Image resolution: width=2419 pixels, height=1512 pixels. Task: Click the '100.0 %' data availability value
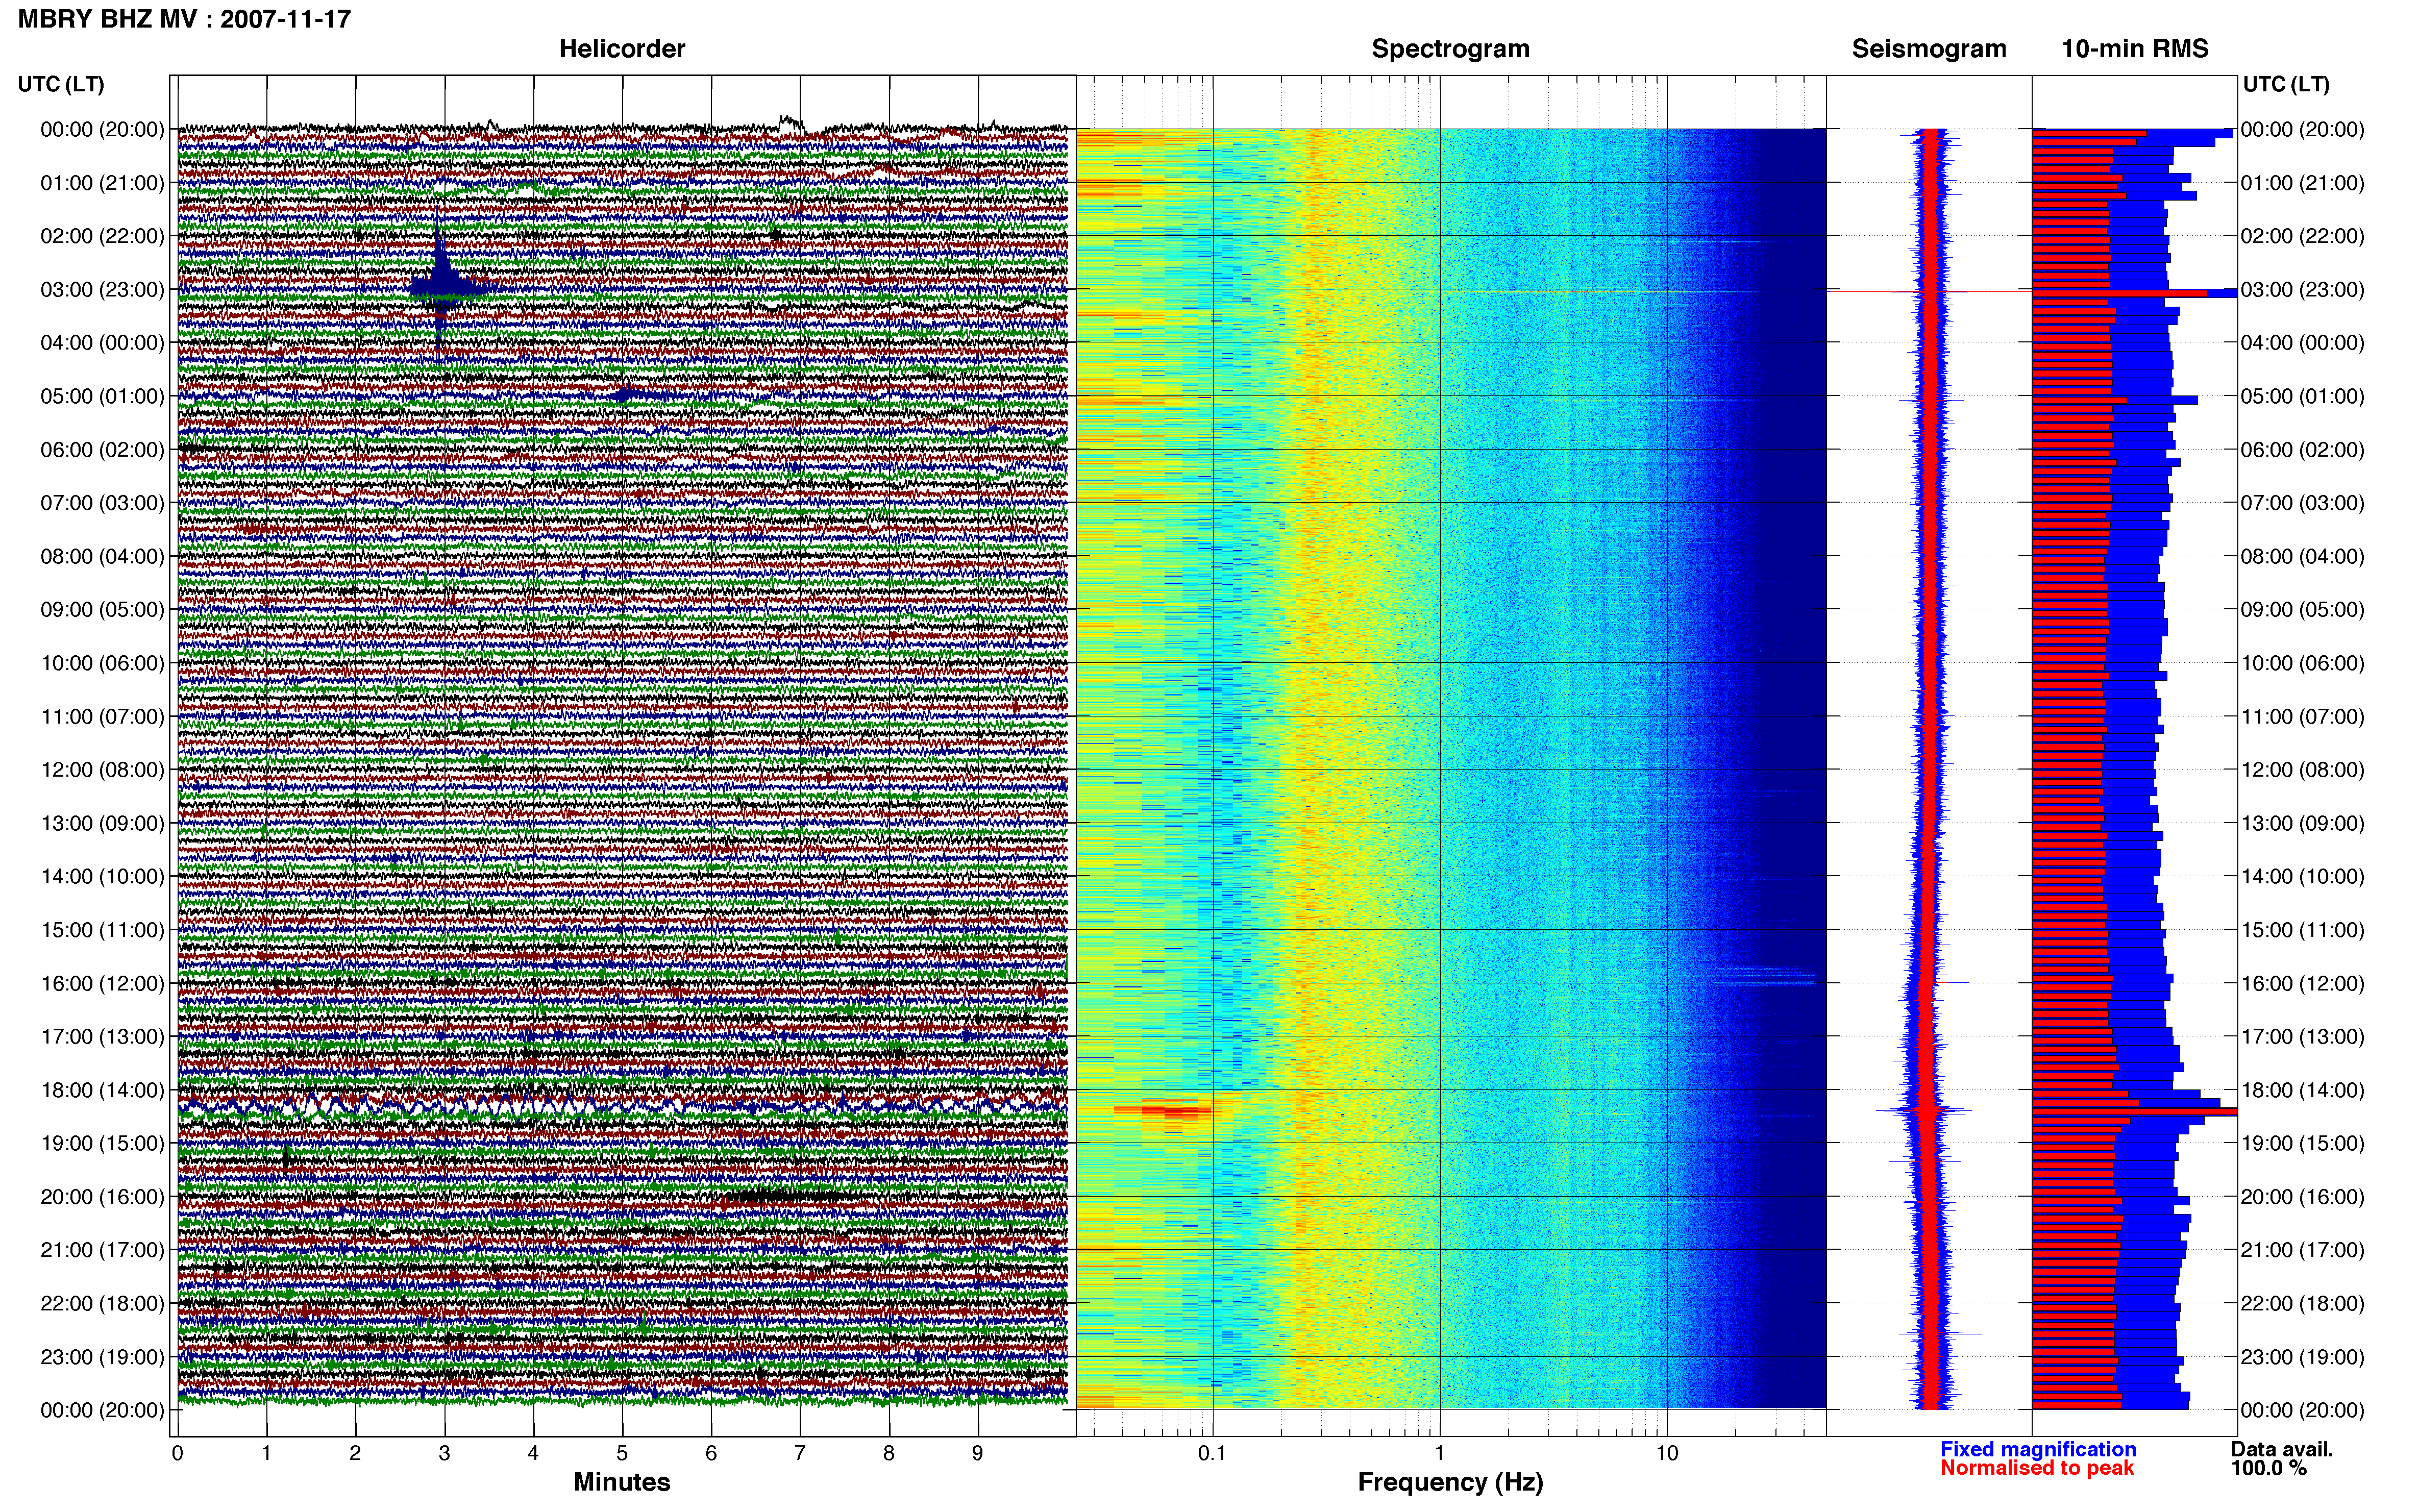[2268, 1468]
